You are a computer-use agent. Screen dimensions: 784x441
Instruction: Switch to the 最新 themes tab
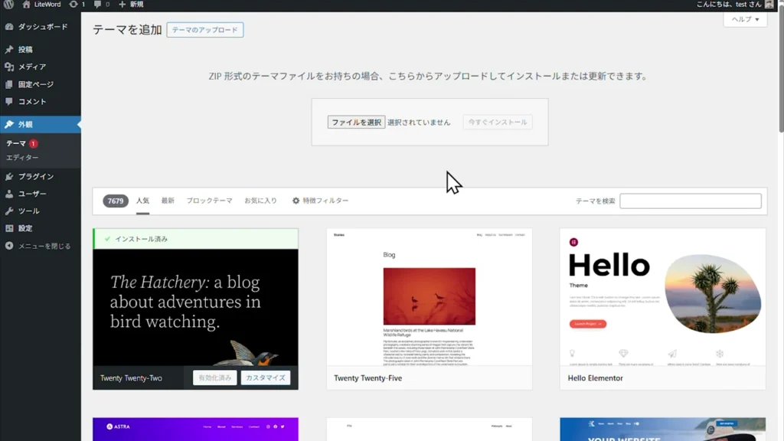(x=168, y=201)
